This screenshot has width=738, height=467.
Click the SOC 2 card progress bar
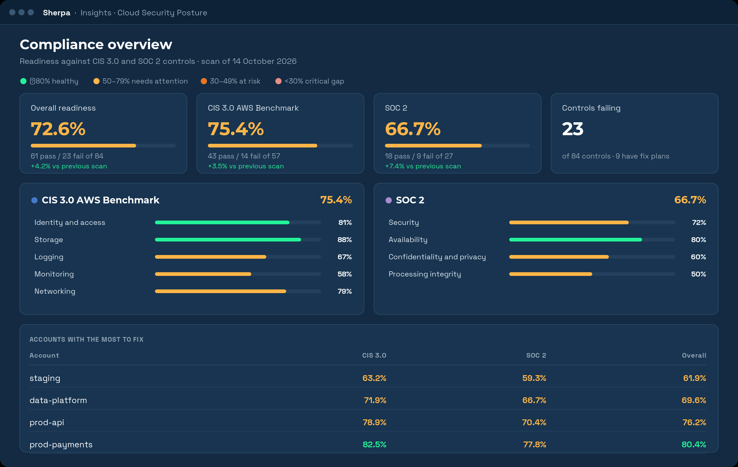(458, 146)
